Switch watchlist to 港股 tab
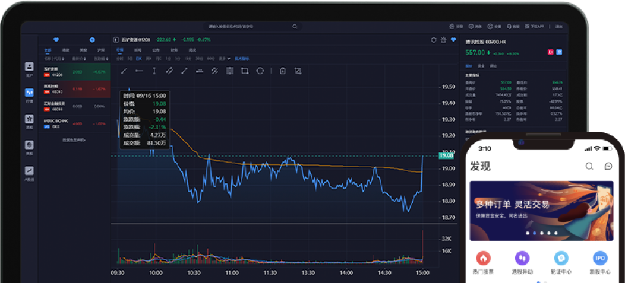The height and width of the screenshot is (283, 625). coord(65,50)
